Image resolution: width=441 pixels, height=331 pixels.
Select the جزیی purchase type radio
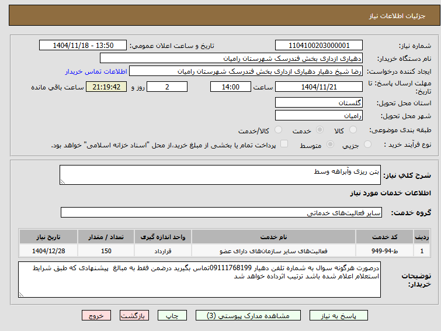click(x=367, y=144)
